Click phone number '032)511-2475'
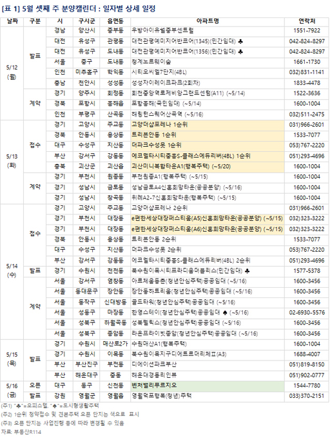Image resolution: width=330 pixels, height=439 pixels. pyautogui.click(x=307, y=114)
